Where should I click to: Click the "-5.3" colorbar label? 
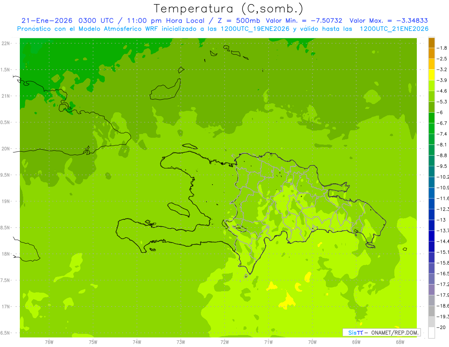click(442, 102)
